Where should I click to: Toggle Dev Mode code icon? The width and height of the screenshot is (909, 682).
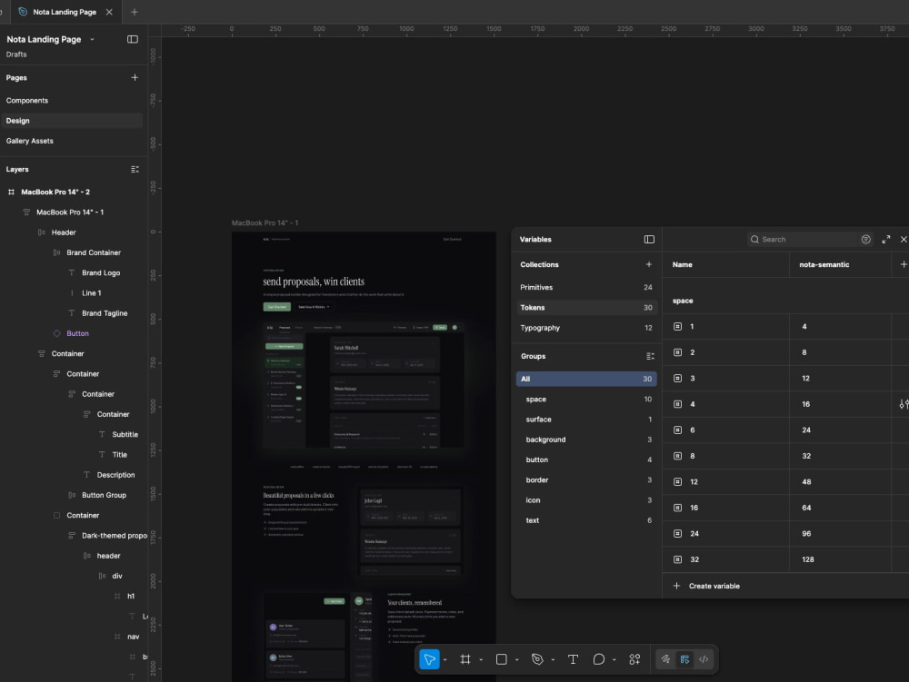(704, 658)
